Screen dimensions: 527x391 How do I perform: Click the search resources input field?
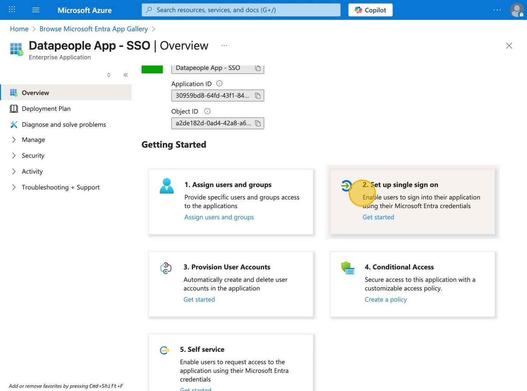point(241,10)
